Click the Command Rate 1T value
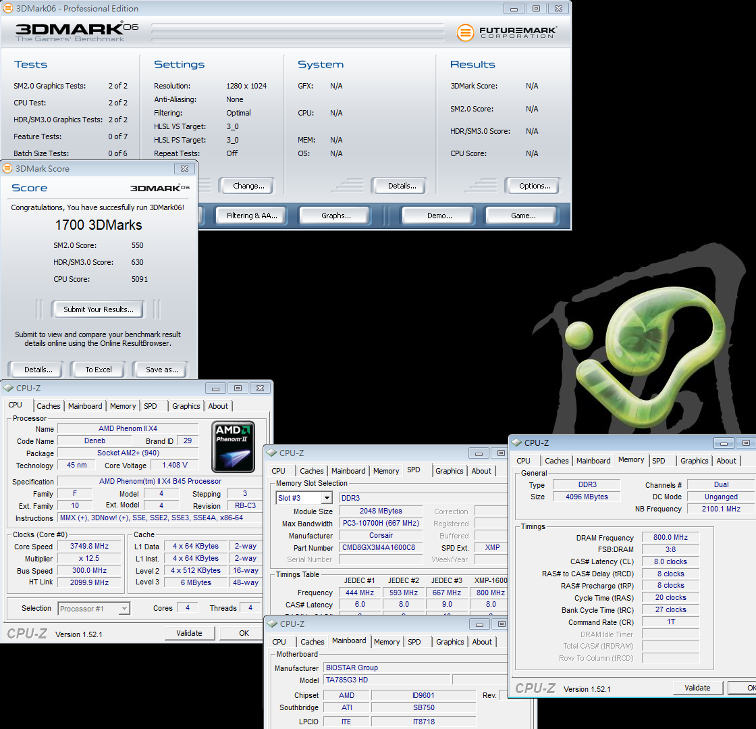This screenshot has height=729, width=756. (x=670, y=622)
